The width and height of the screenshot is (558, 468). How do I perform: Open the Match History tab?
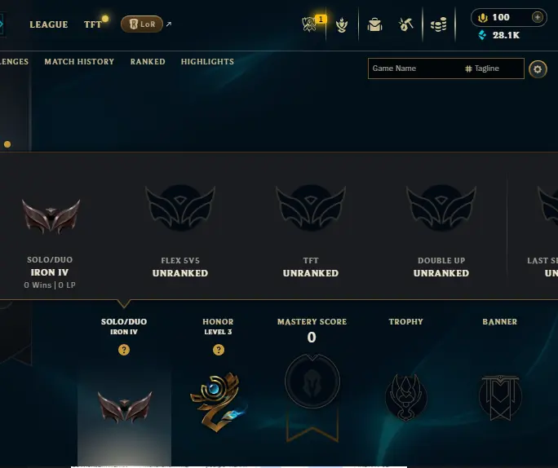pos(79,61)
